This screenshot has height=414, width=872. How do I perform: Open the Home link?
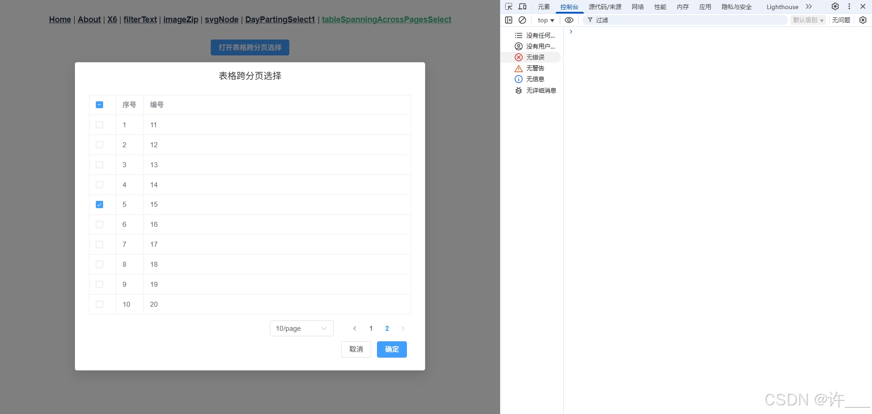(x=60, y=20)
